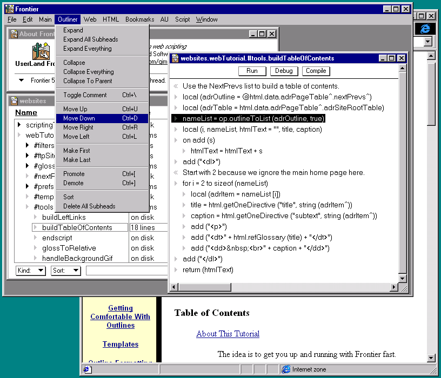This screenshot has width=441, height=378.
Task: Open the About This Tutorial link
Action: click(x=228, y=334)
